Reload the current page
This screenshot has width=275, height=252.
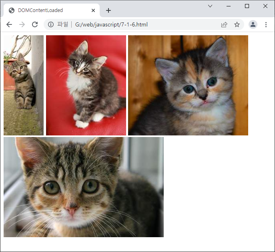pyautogui.click(x=35, y=24)
